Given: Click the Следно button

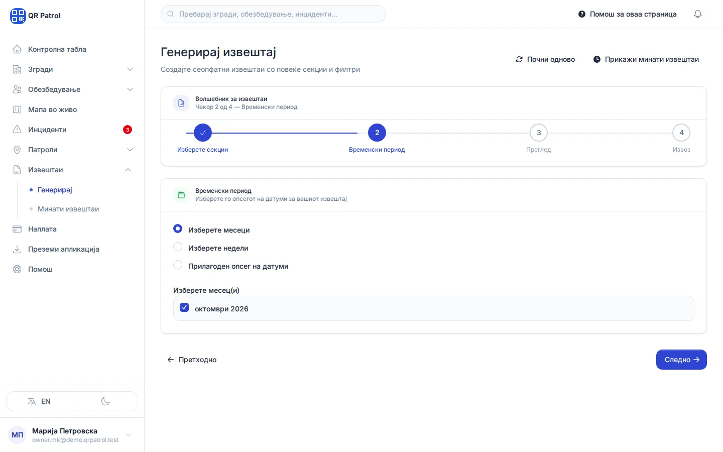Looking at the screenshot, I should coord(681,360).
